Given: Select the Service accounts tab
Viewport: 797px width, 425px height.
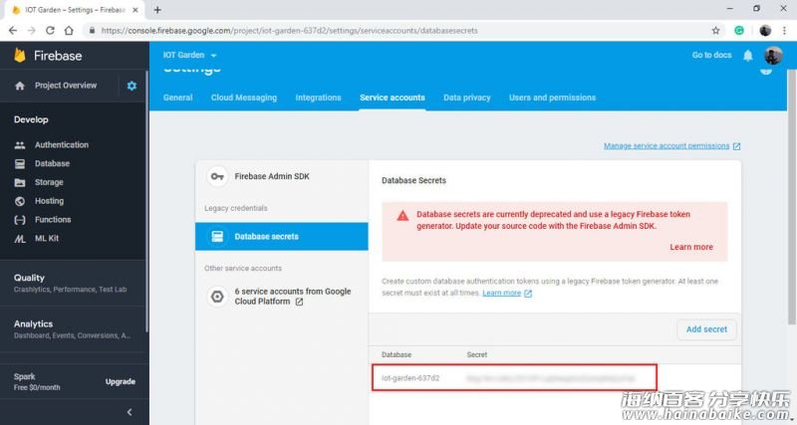Looking at the screenshot, I should pos(393,98).
